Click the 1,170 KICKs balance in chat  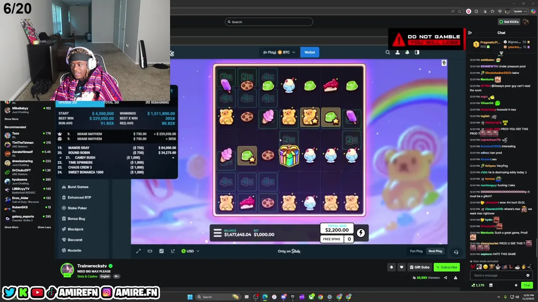(478, 285)
